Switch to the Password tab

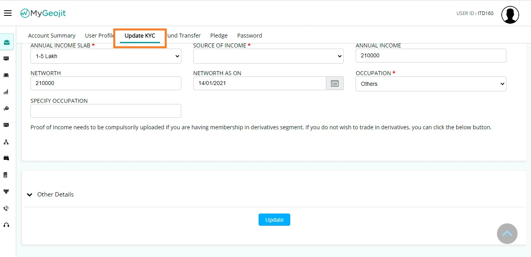click(x=249, y=36)
